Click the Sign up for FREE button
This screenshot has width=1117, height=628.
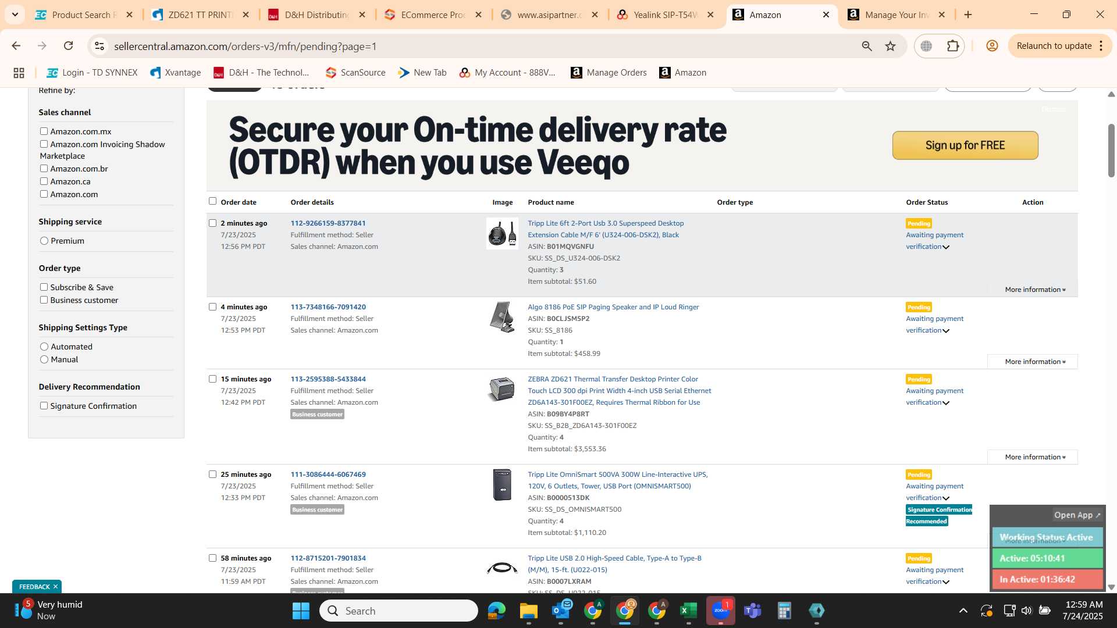tap(965, 145)
